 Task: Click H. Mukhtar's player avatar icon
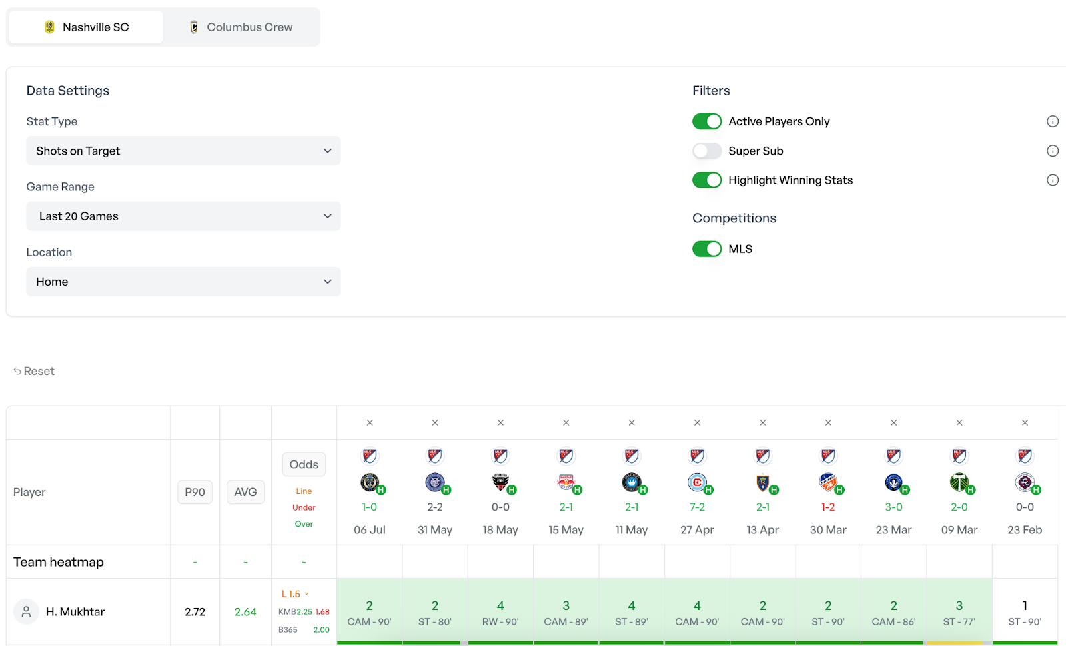26,611
